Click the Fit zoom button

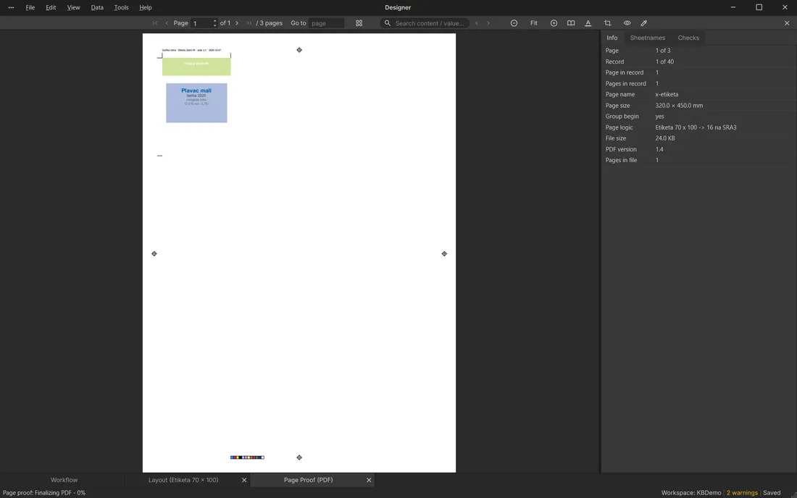coord(534,23)
